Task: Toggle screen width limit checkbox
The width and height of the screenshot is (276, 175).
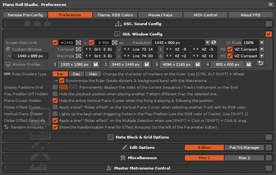Action: (55, 42)
